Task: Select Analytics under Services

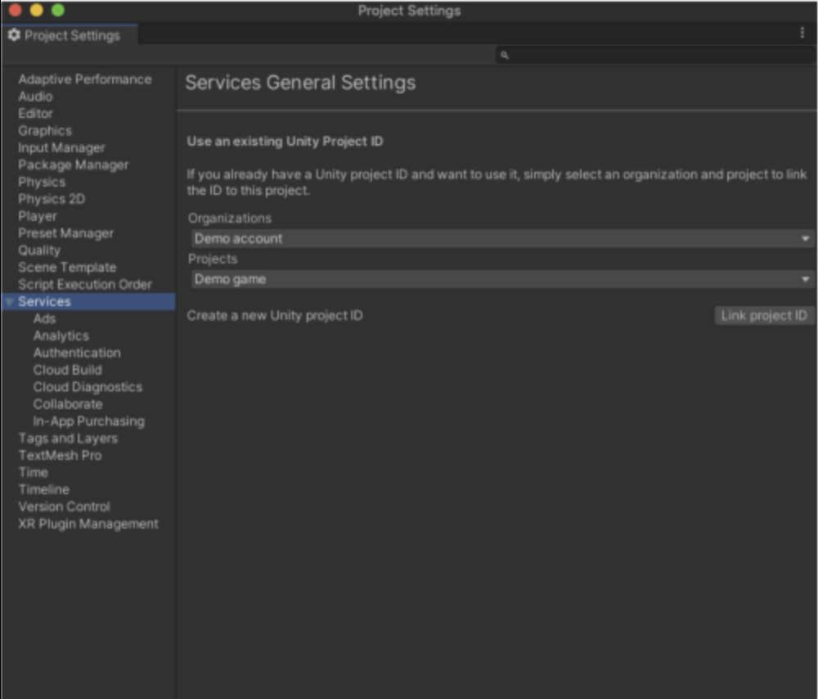Action: 61,336
